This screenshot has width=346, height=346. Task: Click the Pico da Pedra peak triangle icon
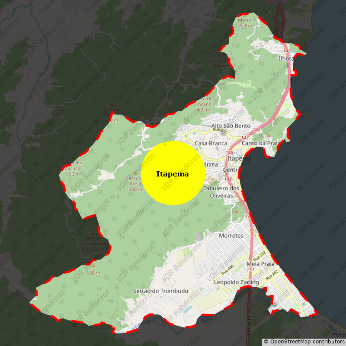tap(112, 104)
